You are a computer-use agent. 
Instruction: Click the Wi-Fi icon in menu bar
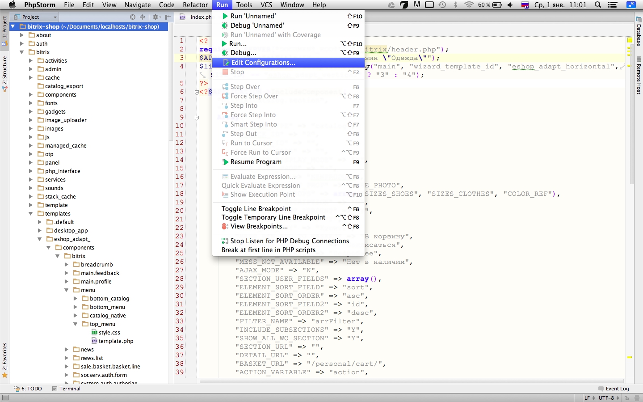point(469,5)
